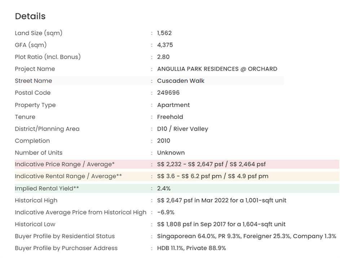Select the Cuscaden Walk street name value
The image size is (340, 258).
point(181,81)
